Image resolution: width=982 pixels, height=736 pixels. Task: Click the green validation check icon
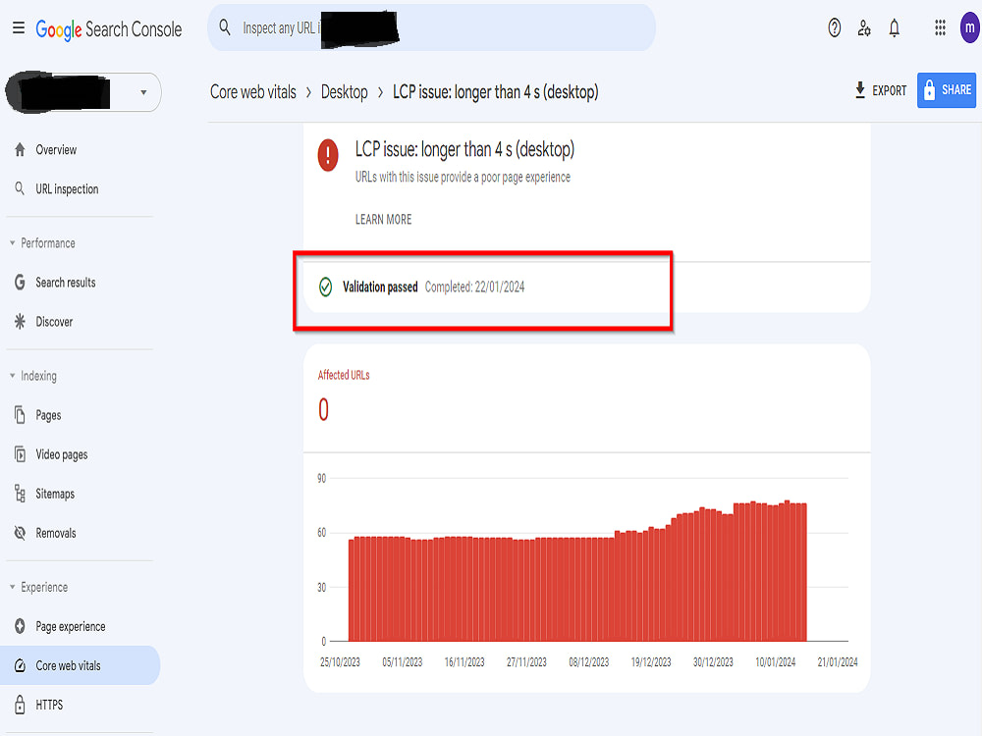(326, 287)
